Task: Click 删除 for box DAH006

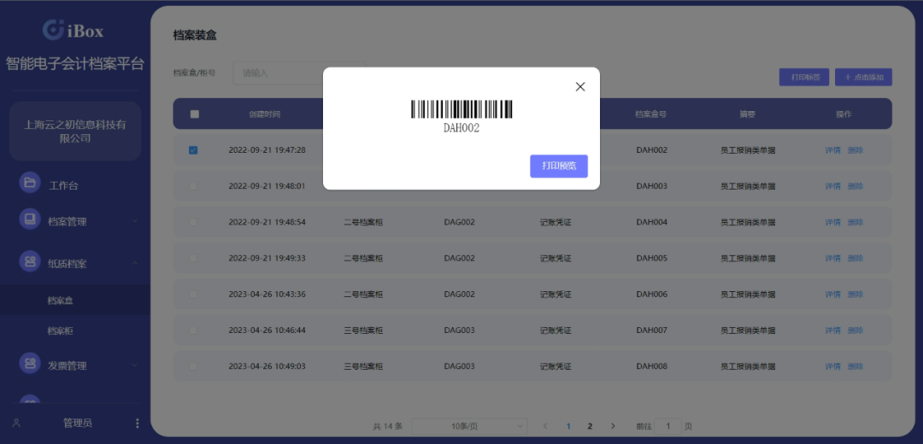Action: [855, 294]
